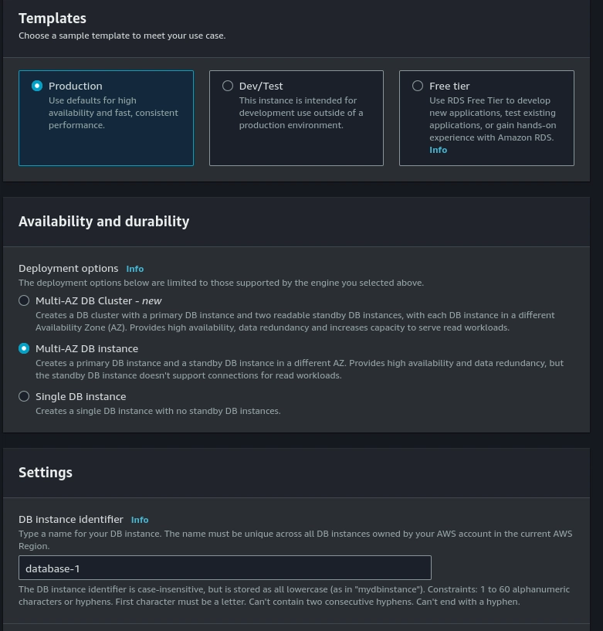Click the Single DB instance label text
Image resolution: width=603 pixels, height=631 pixels.
(80, 396)
